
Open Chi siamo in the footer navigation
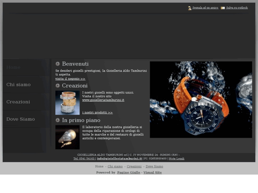115,166
